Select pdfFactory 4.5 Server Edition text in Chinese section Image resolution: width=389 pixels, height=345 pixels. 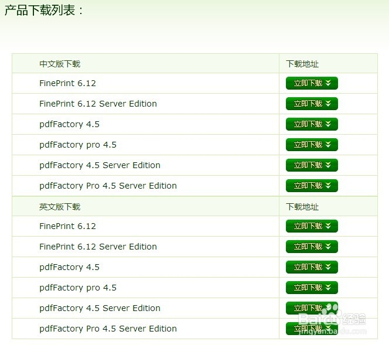pos(100,165)
